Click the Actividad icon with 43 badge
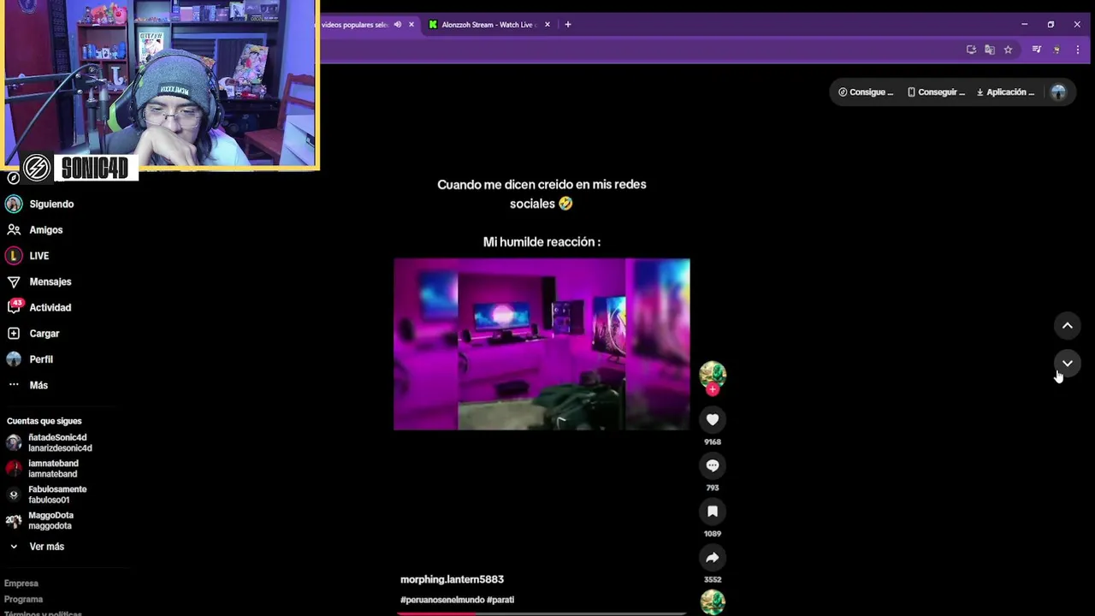Screen dimensions: 1095x616 [14, 307]
